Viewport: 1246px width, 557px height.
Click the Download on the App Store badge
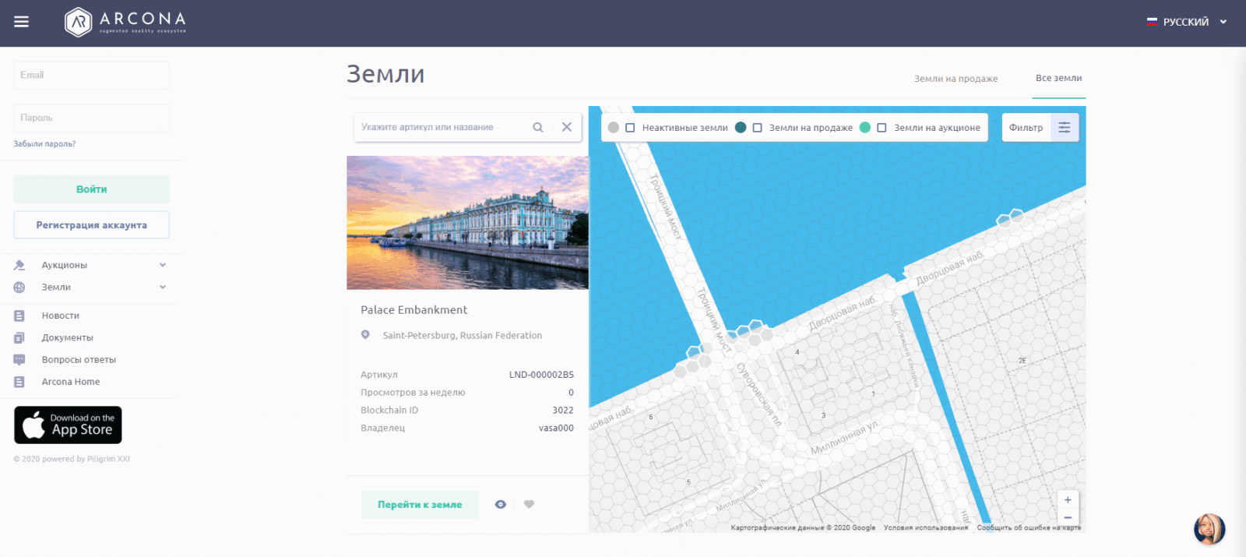pyautogui.click(x=68, y=425)
